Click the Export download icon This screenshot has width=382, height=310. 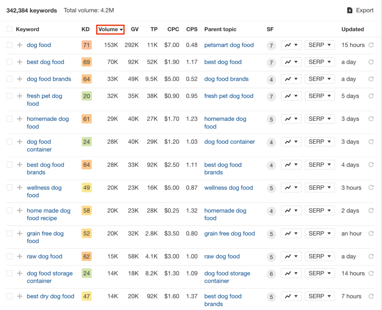349,10
